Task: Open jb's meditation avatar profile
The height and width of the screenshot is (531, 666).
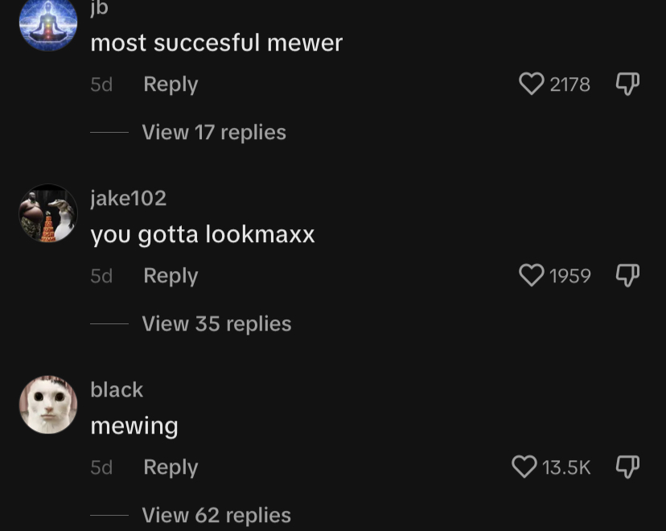Action: [x=48, y=23]
